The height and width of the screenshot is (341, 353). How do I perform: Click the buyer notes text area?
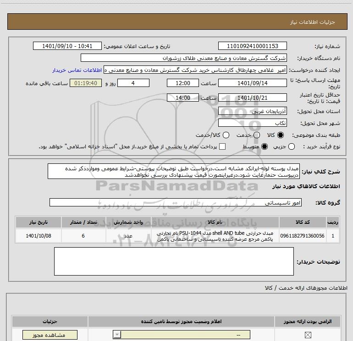(x=174, y=261)
